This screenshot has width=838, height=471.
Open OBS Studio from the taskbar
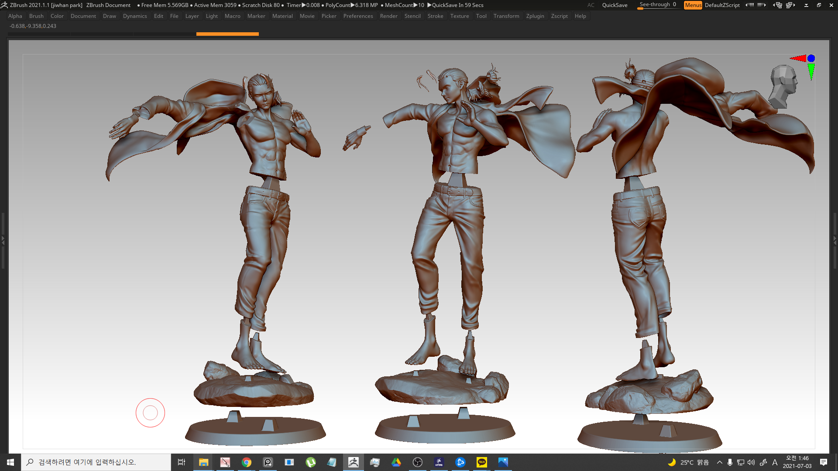pyautogui.click(x=417, y=462)
